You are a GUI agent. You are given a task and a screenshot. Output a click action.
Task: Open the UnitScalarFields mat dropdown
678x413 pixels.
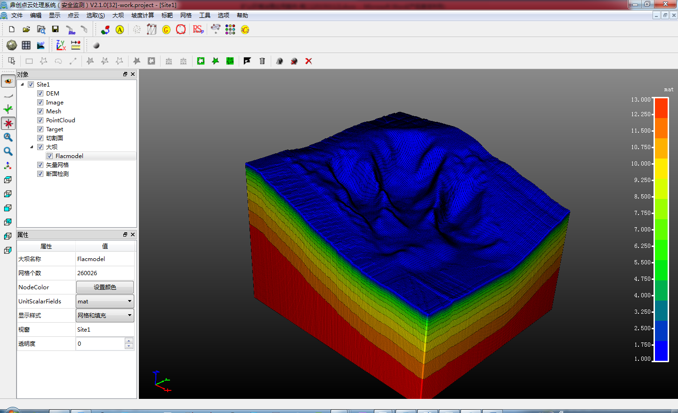105,302
